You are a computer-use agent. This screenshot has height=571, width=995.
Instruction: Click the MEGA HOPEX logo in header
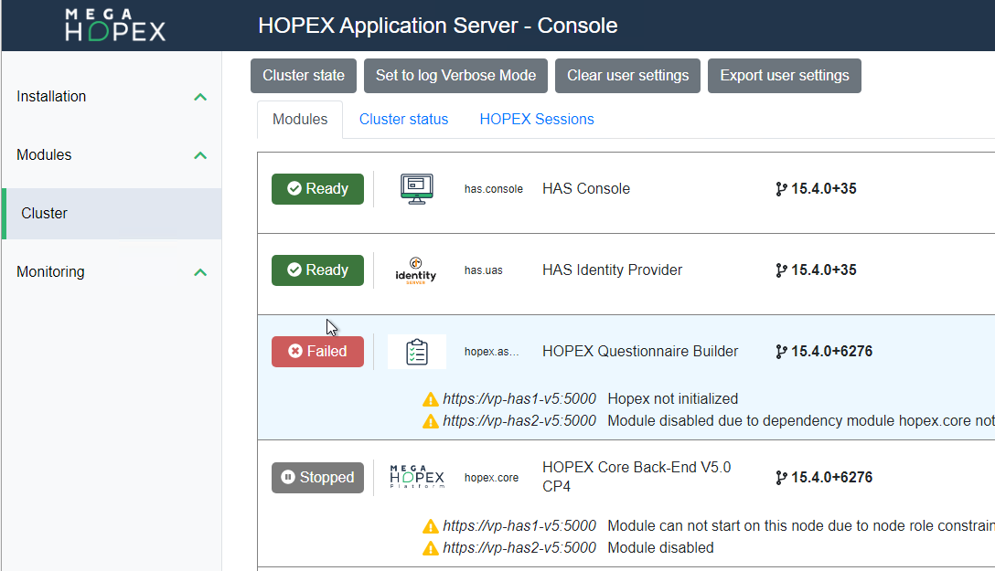[x=115, y=26]
